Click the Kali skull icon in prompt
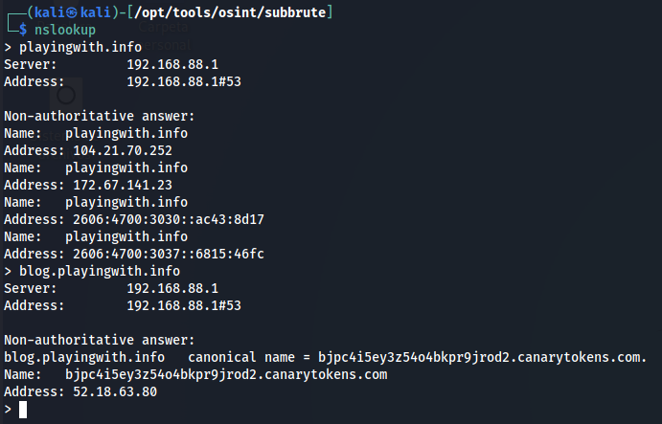Image resolution: width=662 pixels, height=424 pixels. [x=72, y=12]
